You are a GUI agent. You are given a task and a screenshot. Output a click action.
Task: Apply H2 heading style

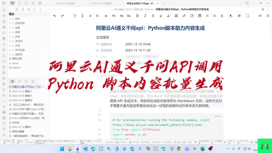tap(121, 16)
